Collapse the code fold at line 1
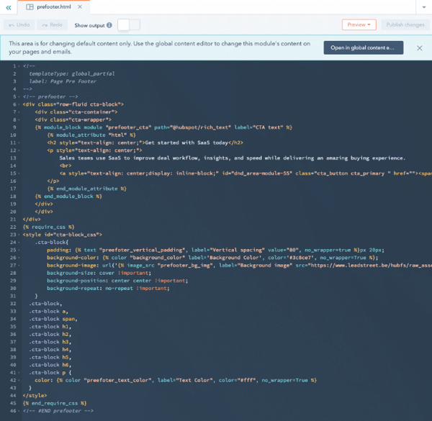The height and width of the screenshot is (421, 432). pyautogui.click(x=19, y=66)
